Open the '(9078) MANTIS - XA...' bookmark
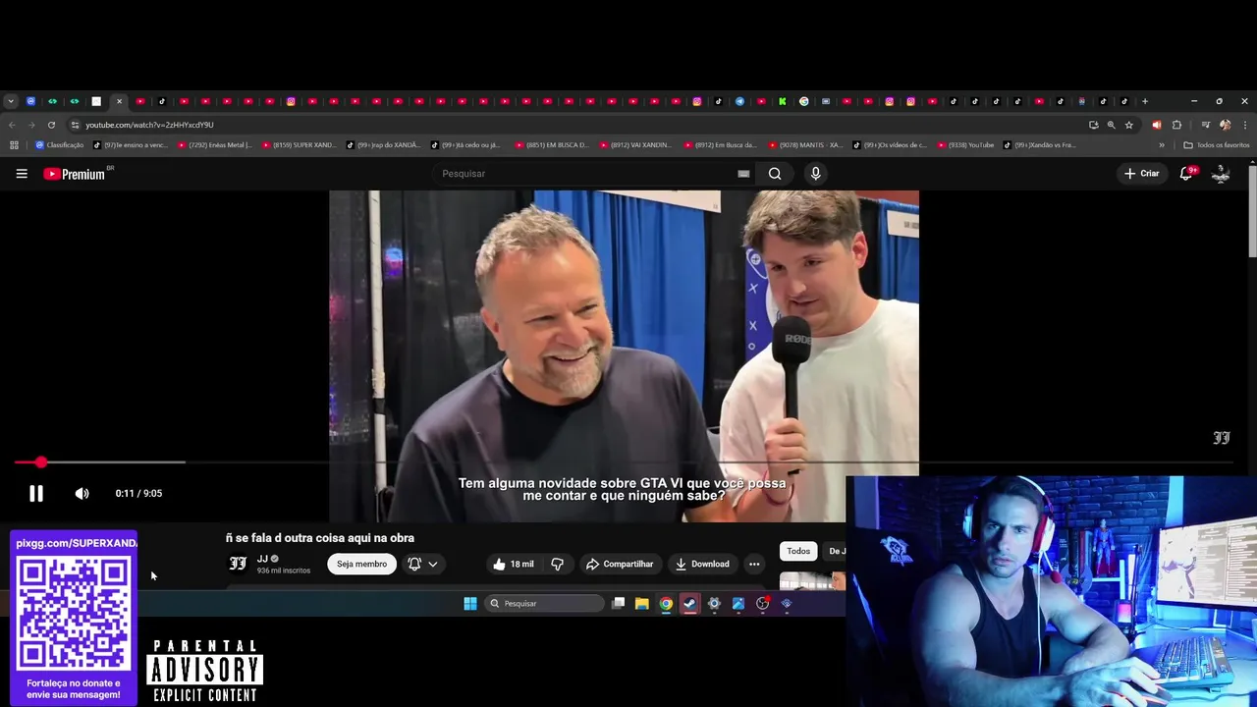 [x=806, y=145]
